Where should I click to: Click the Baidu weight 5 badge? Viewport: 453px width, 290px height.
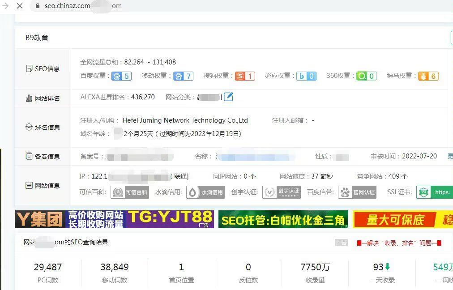[x=122, y=76]
